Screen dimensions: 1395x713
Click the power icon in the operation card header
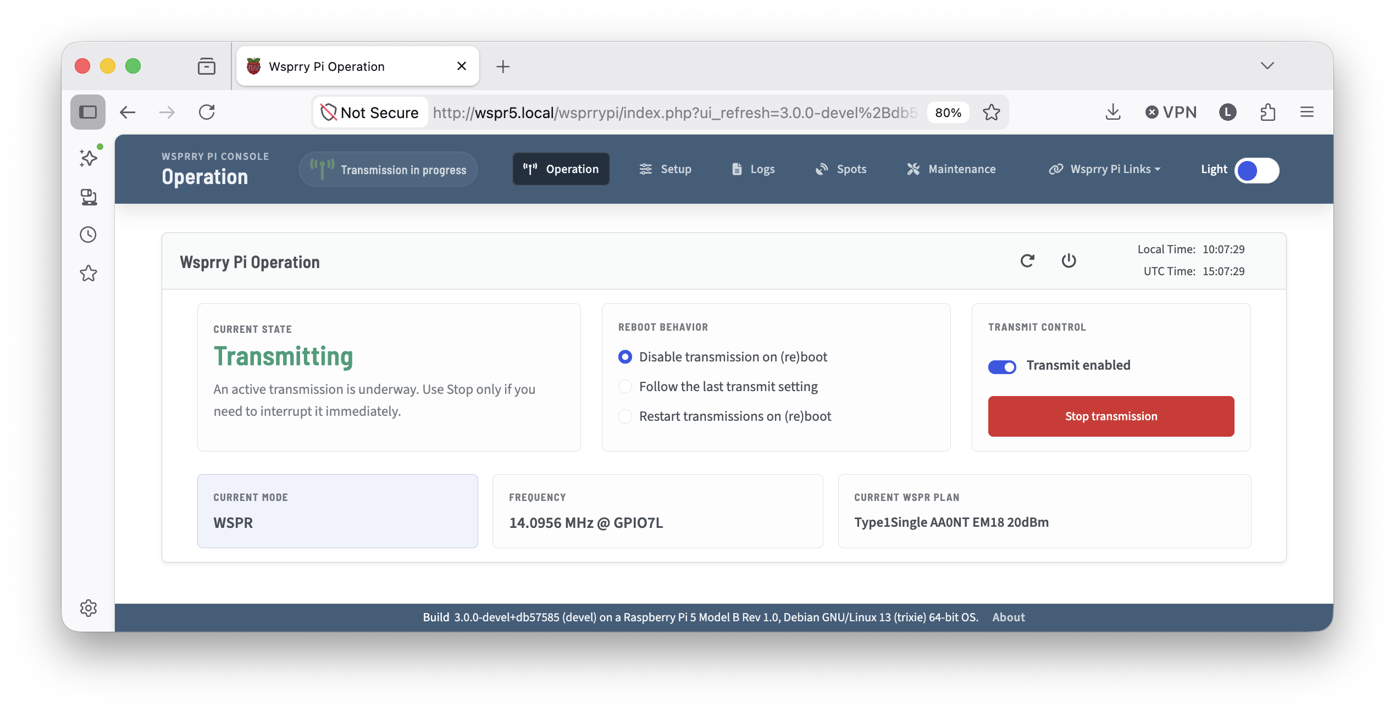click(1069, 261)
